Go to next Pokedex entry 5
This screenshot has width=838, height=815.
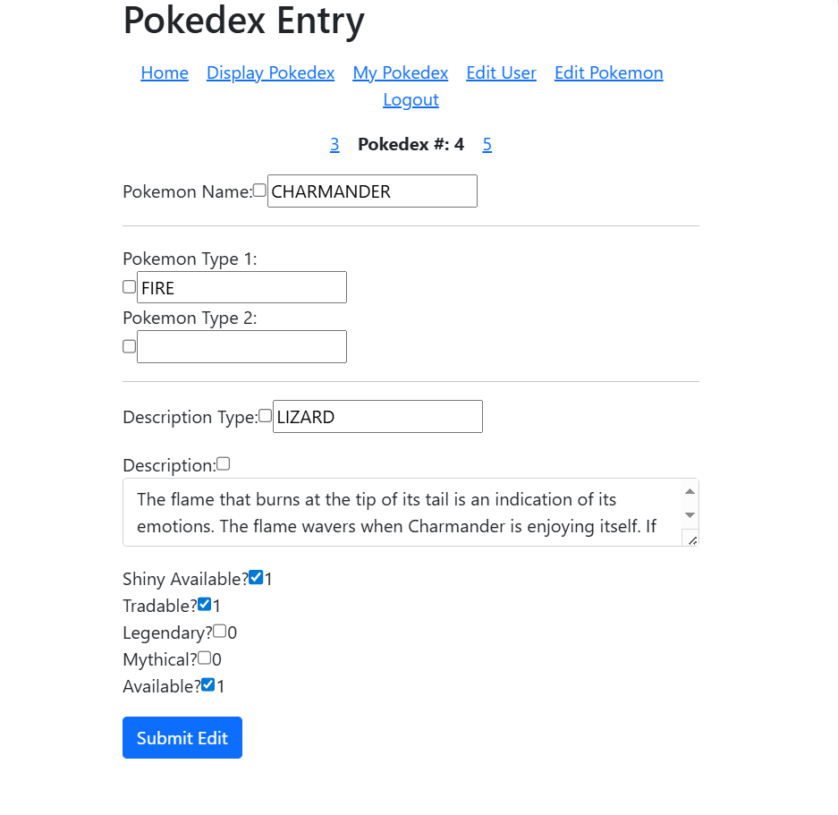tap(487, 145)
